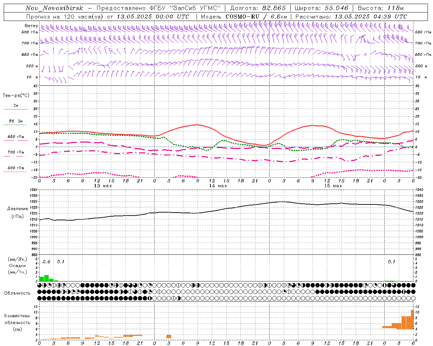The width and height of the screenshot is (433, 346).
Task: Click the (мм/1ч.) precipitation unit label
Action: (x=18, y=272)
